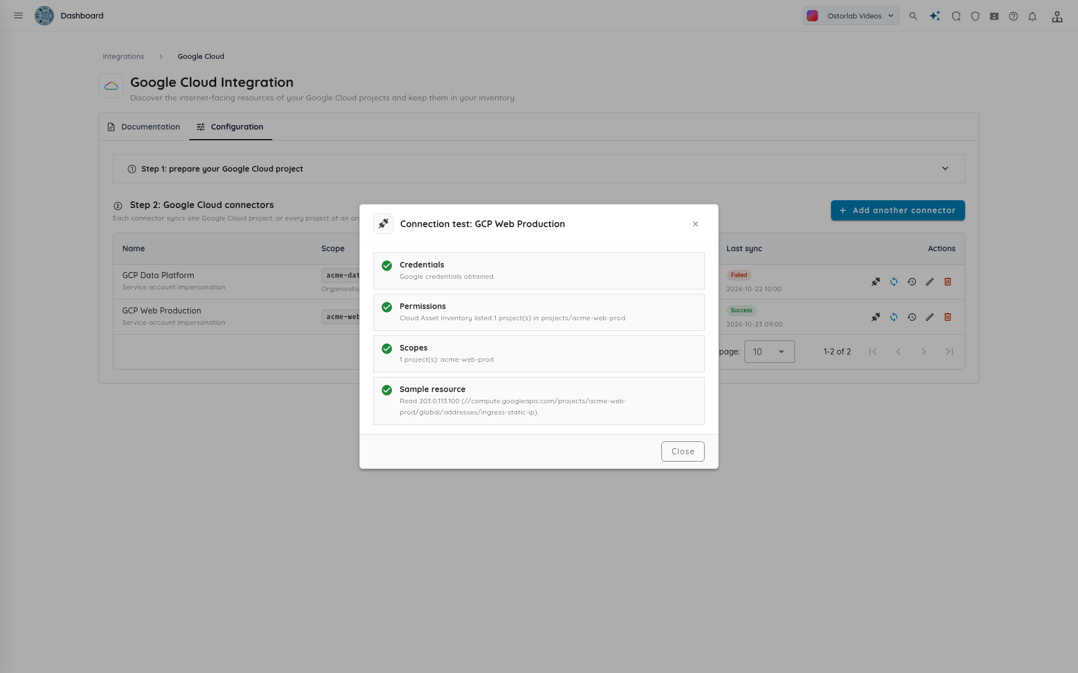This screenshot has width=1078, height=673.
Task: Close the connection test dialog via Close
Action: tap(683, 451)
